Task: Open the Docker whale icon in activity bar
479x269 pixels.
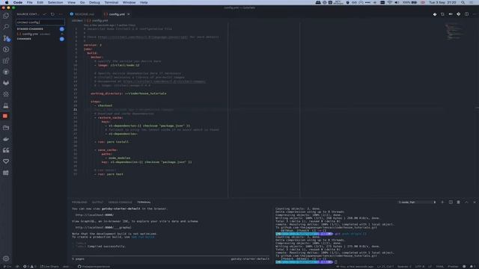Action: [x=6, y=139]
